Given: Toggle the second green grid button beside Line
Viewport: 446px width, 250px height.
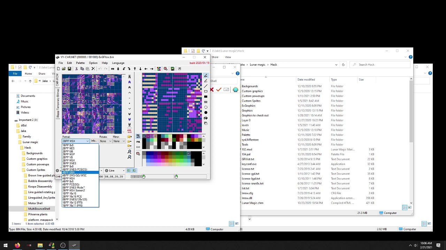Looking at the screenshot, I should tap(134, 170).
